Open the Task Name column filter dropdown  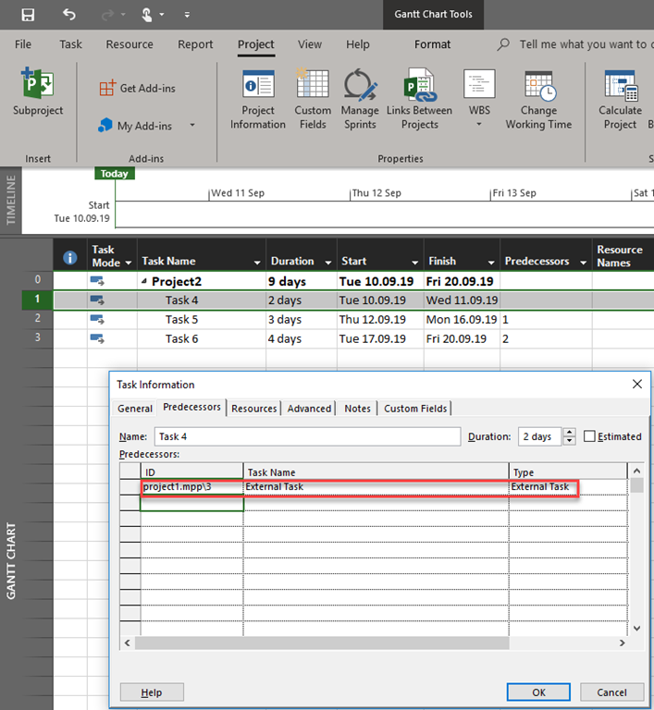pos(255,263)
